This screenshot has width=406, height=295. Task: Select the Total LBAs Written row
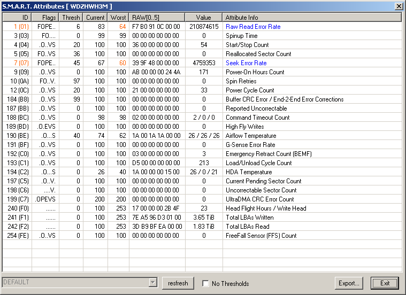click(249, 218)
